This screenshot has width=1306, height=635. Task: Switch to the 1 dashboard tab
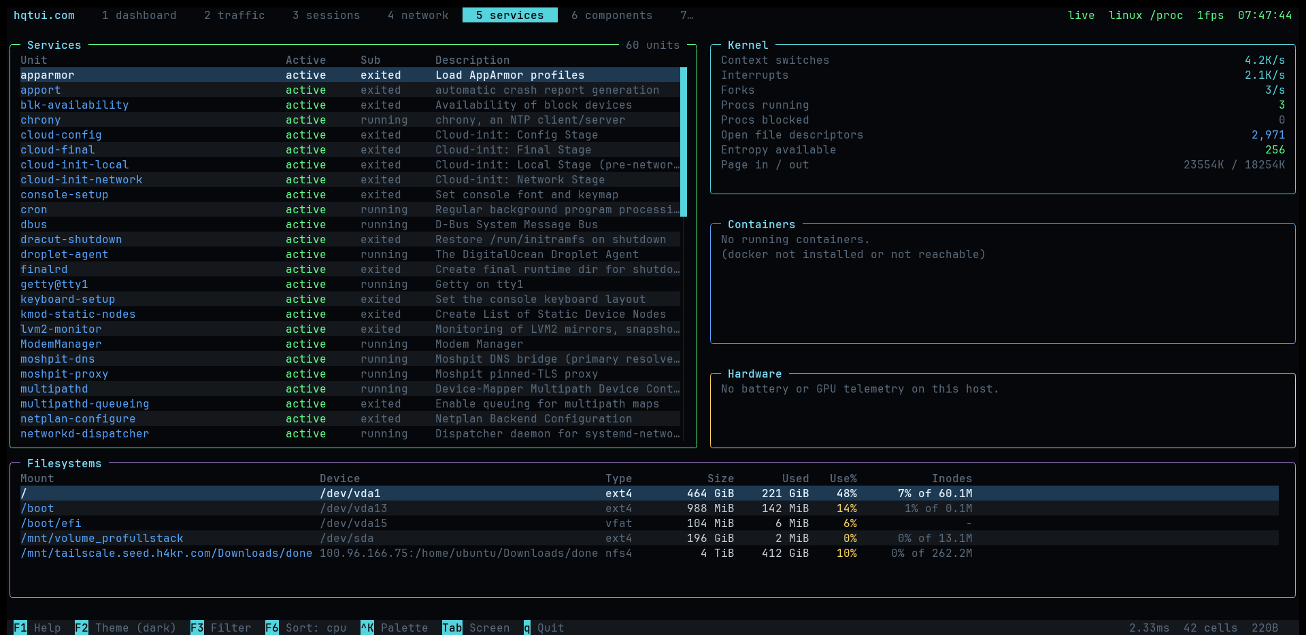[x=139, y=15]
